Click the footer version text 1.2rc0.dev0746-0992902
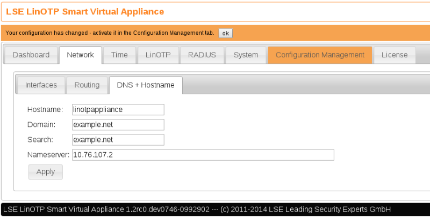Image resolution: width=430 pixels, height=217 pixels. tap(168, 209)
